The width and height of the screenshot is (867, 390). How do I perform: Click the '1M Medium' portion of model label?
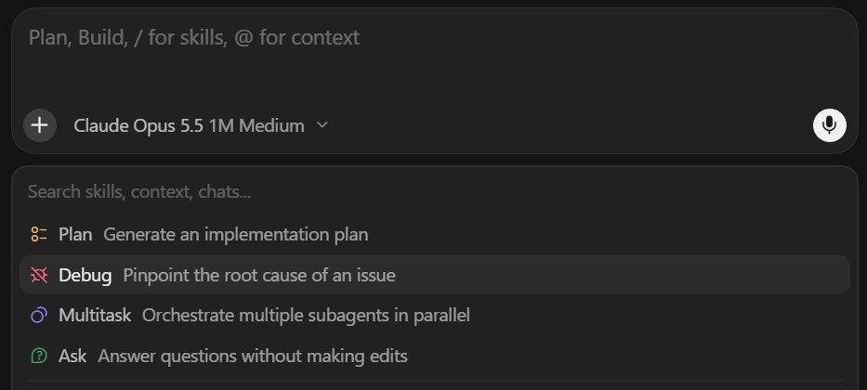click(256, 125)
